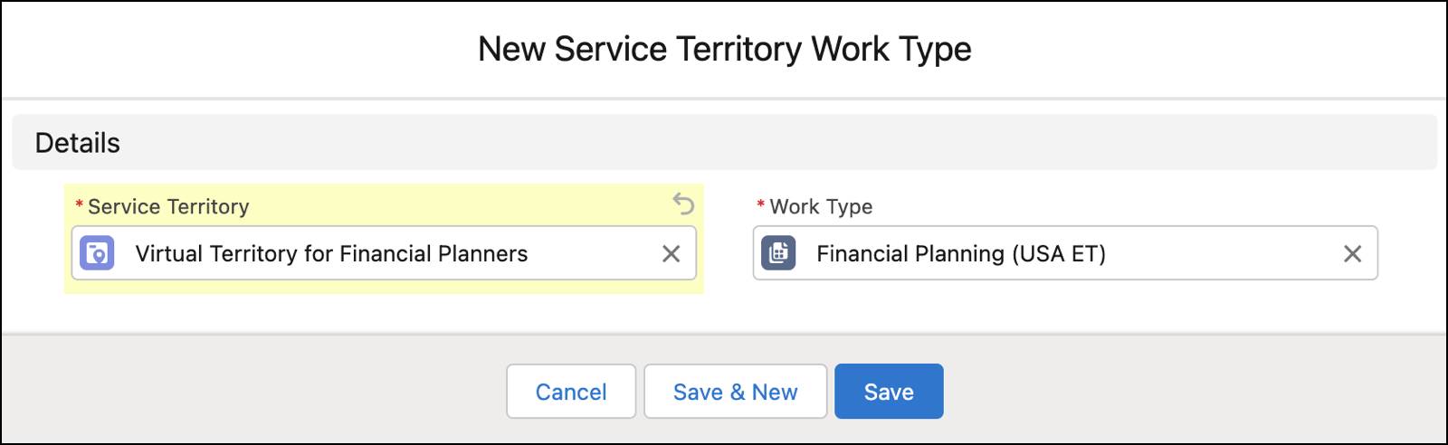Image resolution: width=1448 pixels, height=445 pixels.
Task: Choose Save & New
Action: 735,392
